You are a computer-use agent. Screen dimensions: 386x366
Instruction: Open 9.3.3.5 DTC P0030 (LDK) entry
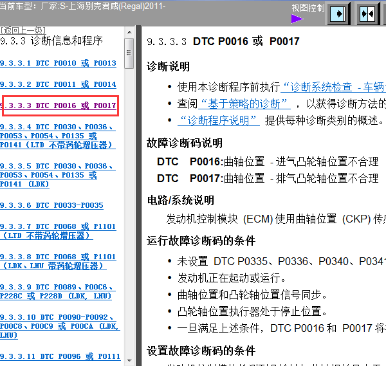[x=58, y=175]
